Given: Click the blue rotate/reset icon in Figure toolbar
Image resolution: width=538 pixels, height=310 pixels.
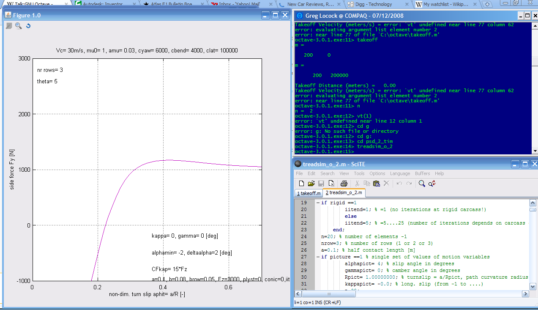Looking at the screenshot, I should [x=28, y=26].
